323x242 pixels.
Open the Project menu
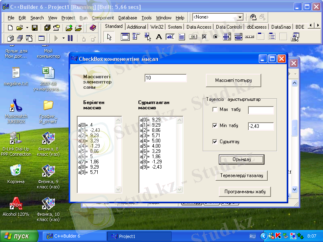[68, 18]
